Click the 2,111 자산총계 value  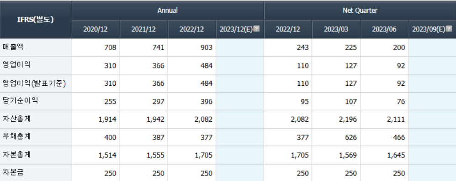pyautogui.click(x=396, y=119)
